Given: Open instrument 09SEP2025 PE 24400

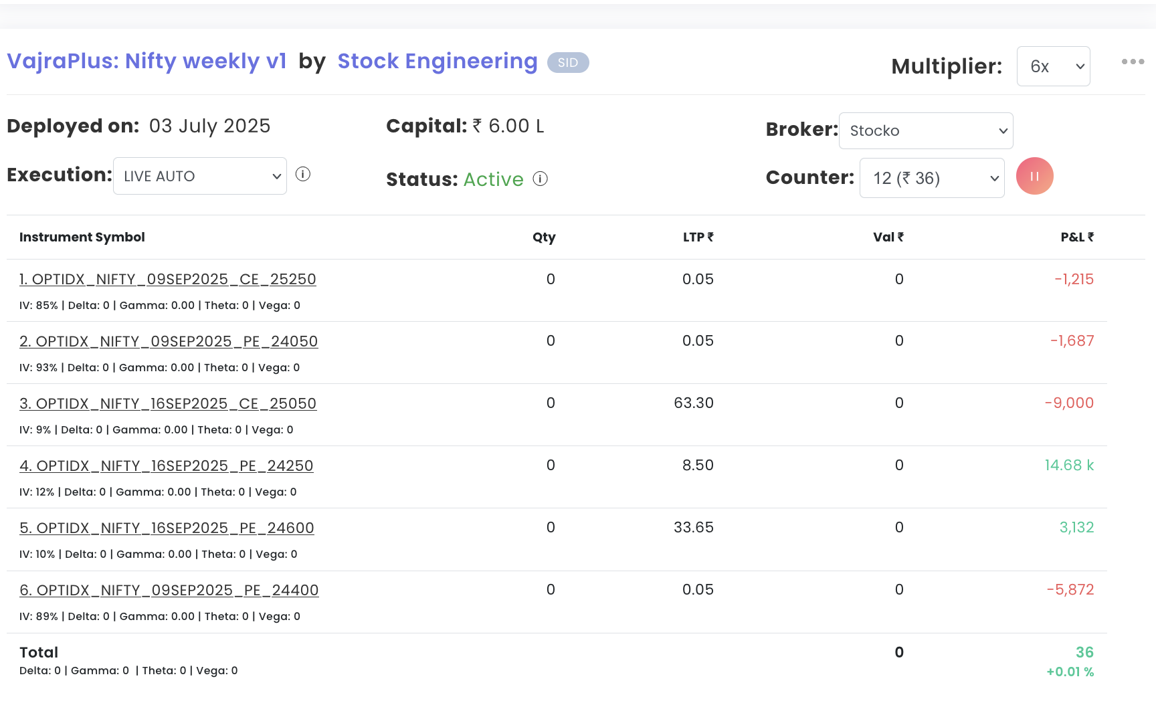Looking at the screenshot, I should pos(169,590).
